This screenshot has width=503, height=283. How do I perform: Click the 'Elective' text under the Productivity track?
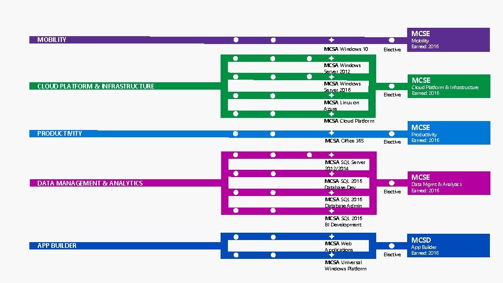click(x=392, y=142)
